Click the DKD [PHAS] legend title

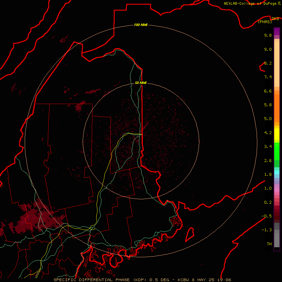268,20
